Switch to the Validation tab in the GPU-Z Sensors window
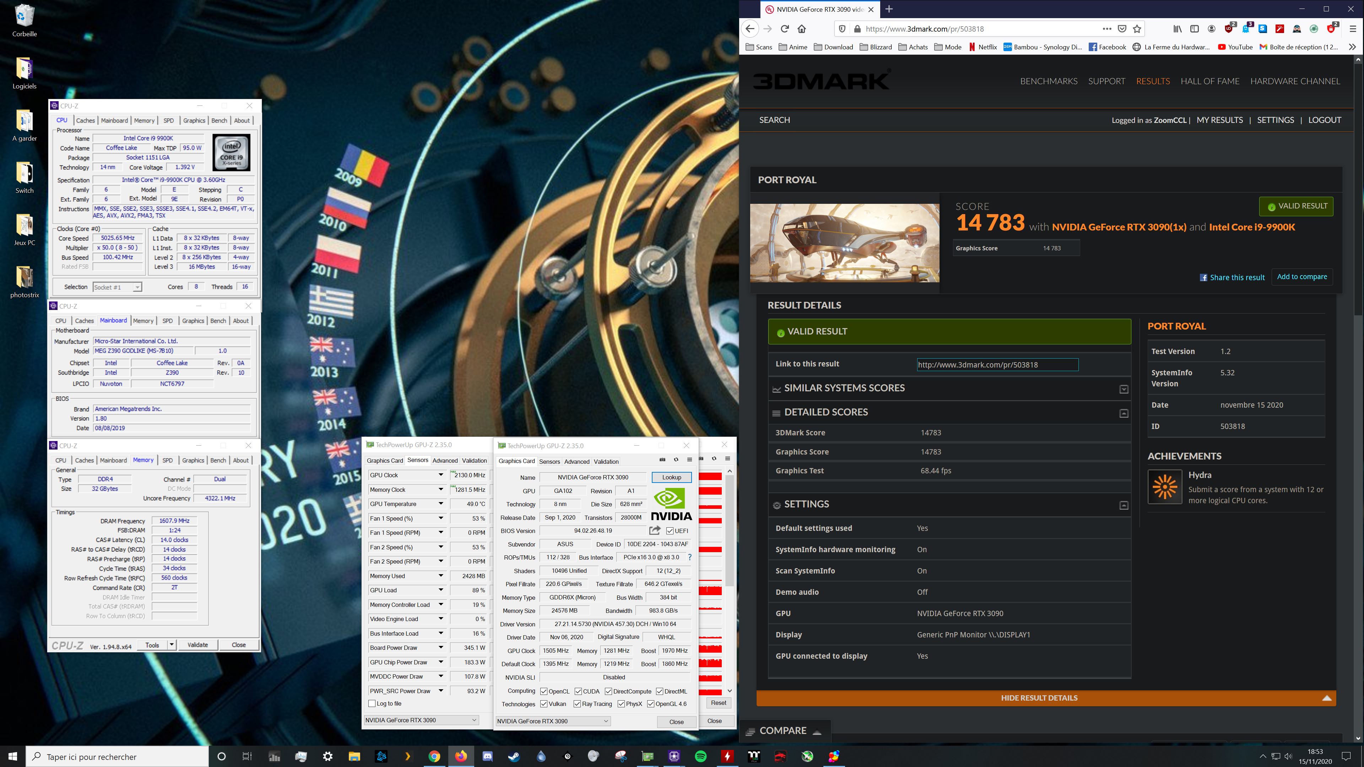This screenshot has height=767, width=1364. point(475,460)
